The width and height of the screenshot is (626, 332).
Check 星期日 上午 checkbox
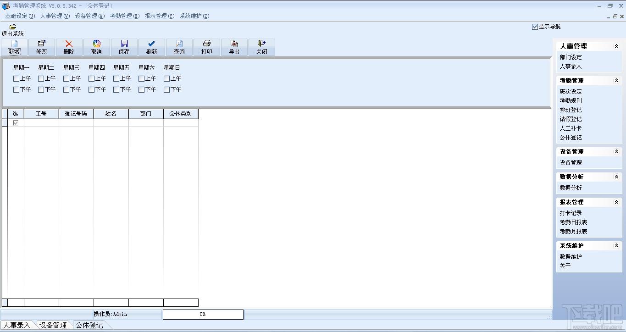(x=167, y=78)
